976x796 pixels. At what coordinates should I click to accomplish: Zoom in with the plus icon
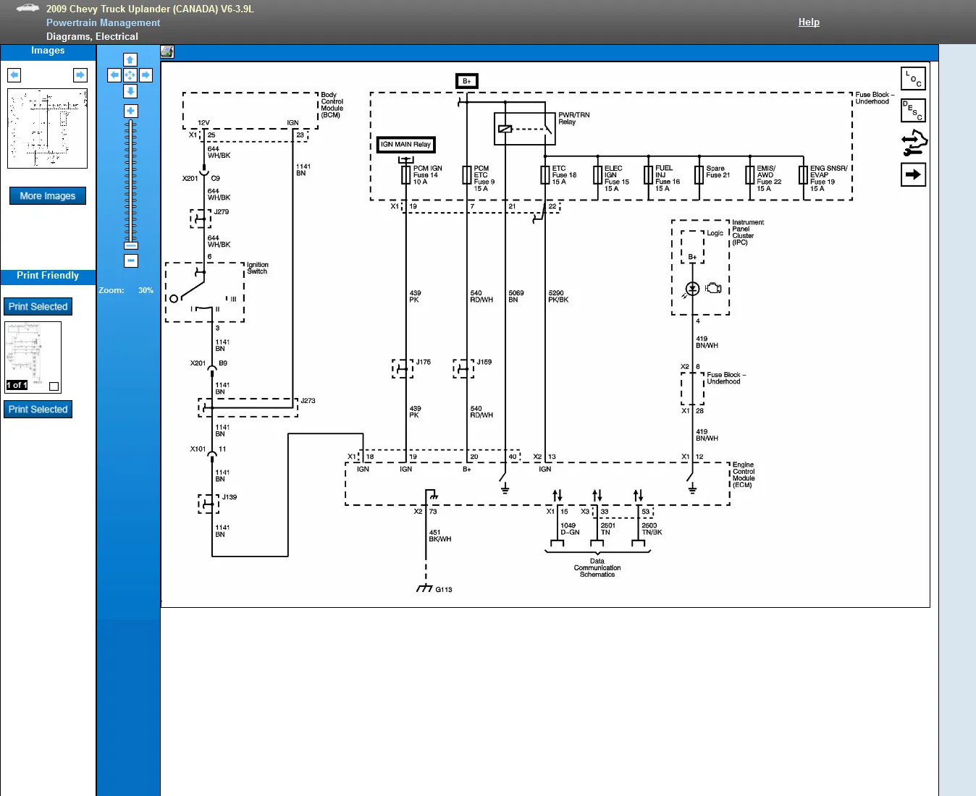pos(130,111)
